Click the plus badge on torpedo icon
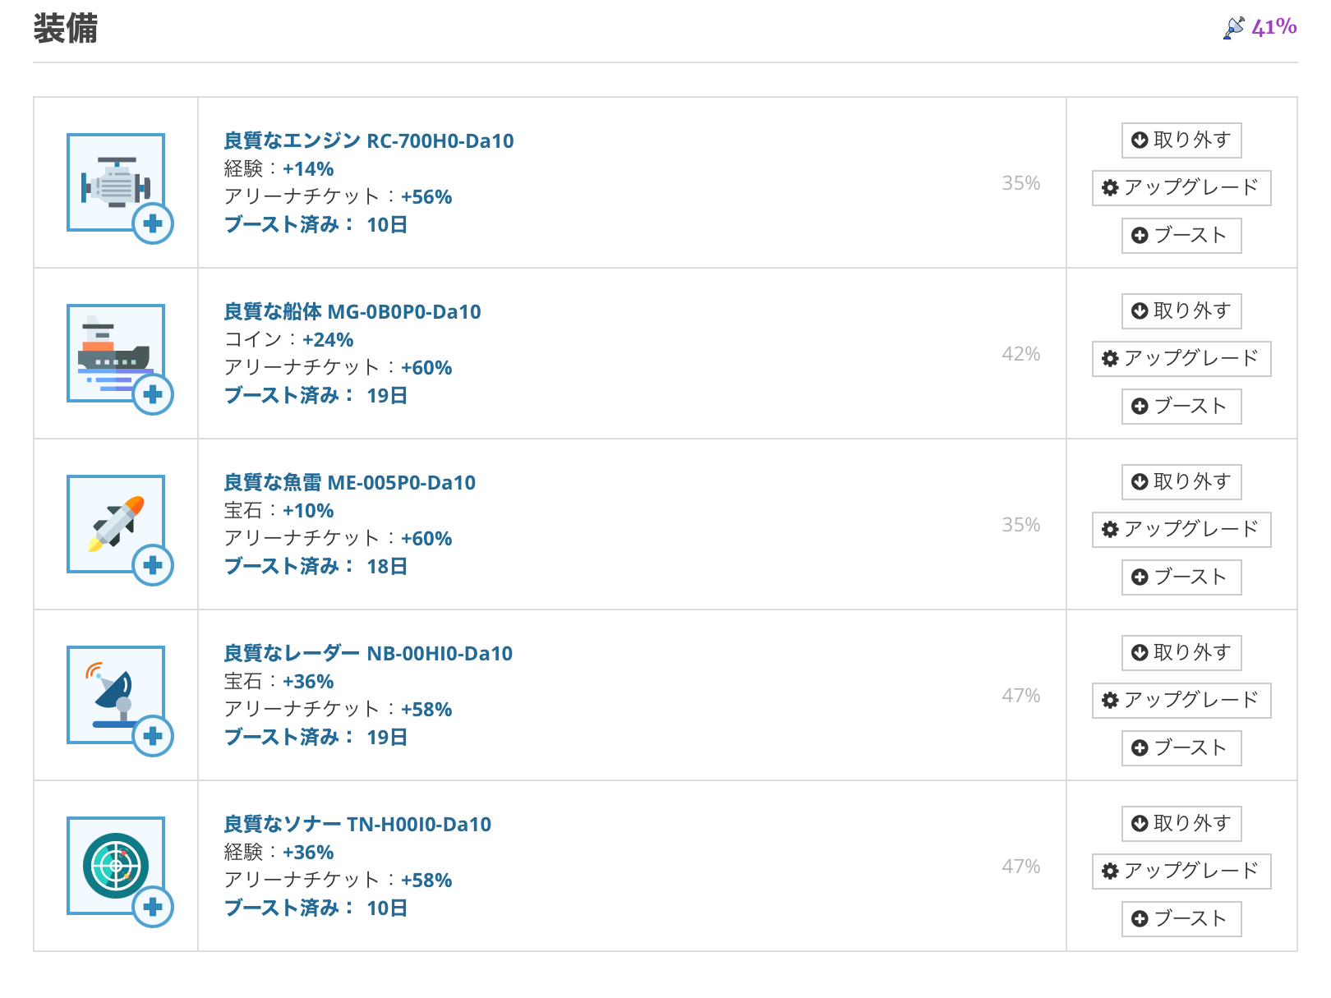This screenshot has width=1331, height=998. click(x=153, y=565)
